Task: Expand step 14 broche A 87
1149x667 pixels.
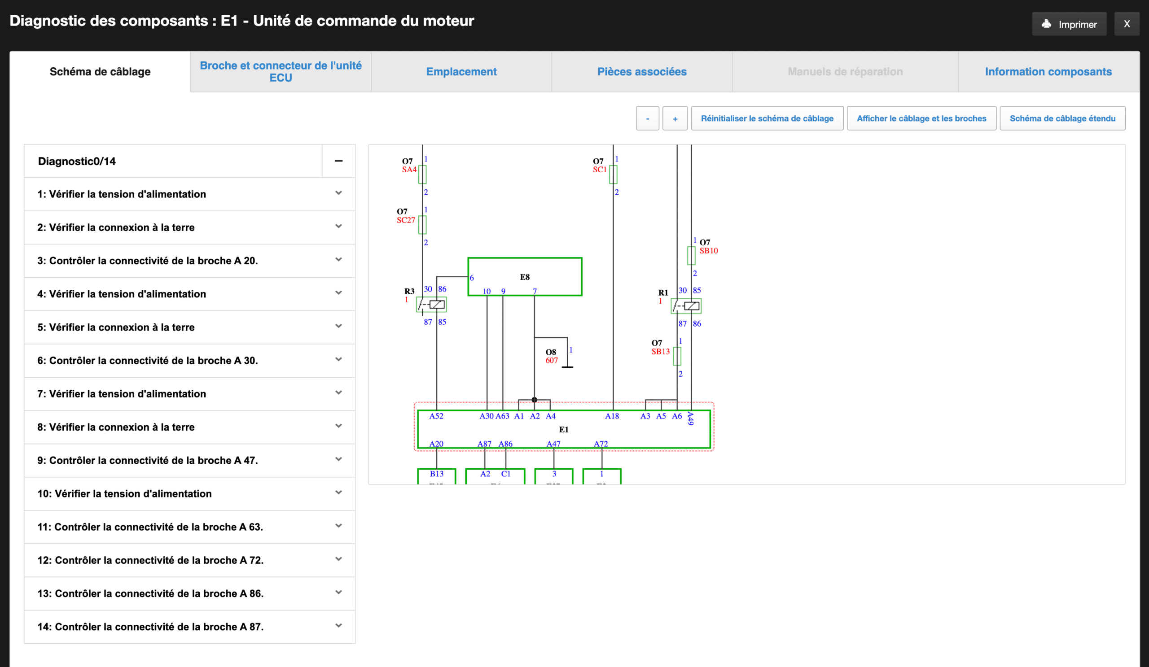Action: click(x=338, y=626)
